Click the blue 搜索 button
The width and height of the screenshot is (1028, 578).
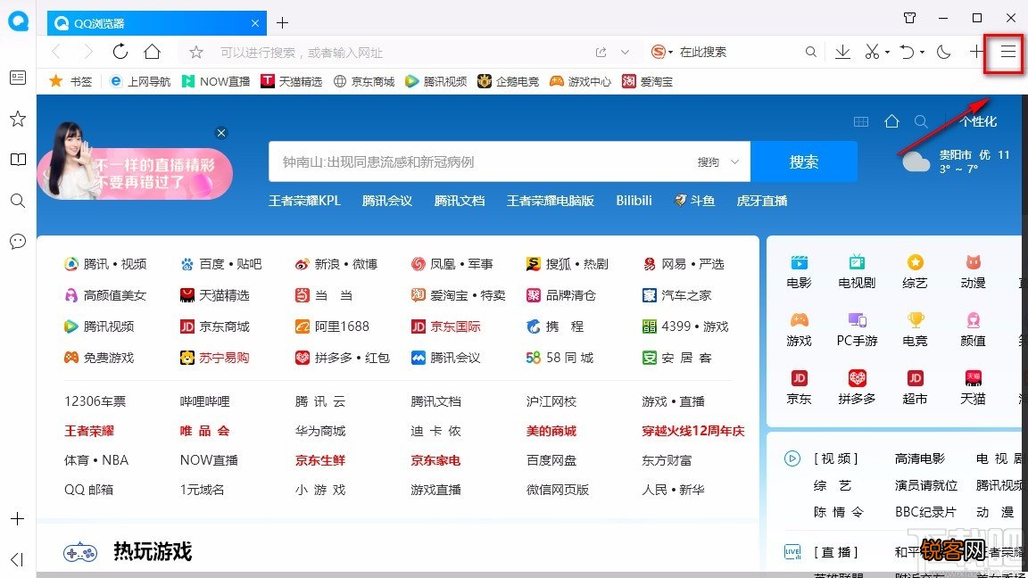[x=804, y=161]
